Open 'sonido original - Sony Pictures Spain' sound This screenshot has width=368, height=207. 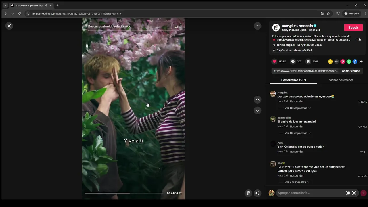299,45
